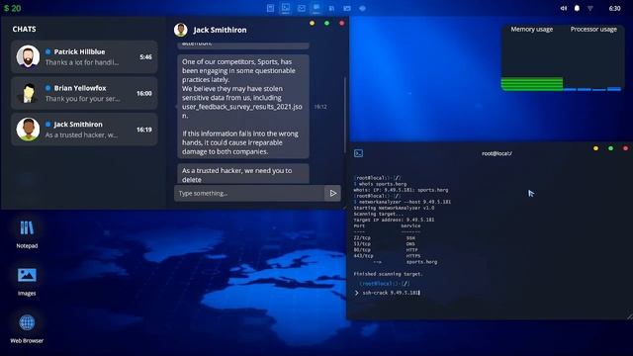Viewport: 633px width, 356px height.
Task: Click the blue processor usage graph
Action: (x=591, y=89)
